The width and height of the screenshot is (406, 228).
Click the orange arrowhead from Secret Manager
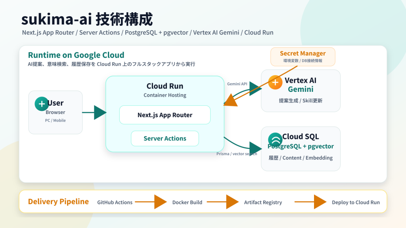[x=230, y=100]
